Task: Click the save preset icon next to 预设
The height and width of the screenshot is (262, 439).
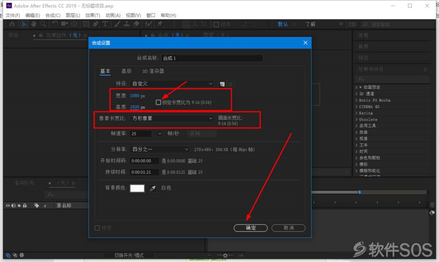Action: [222, 84]
